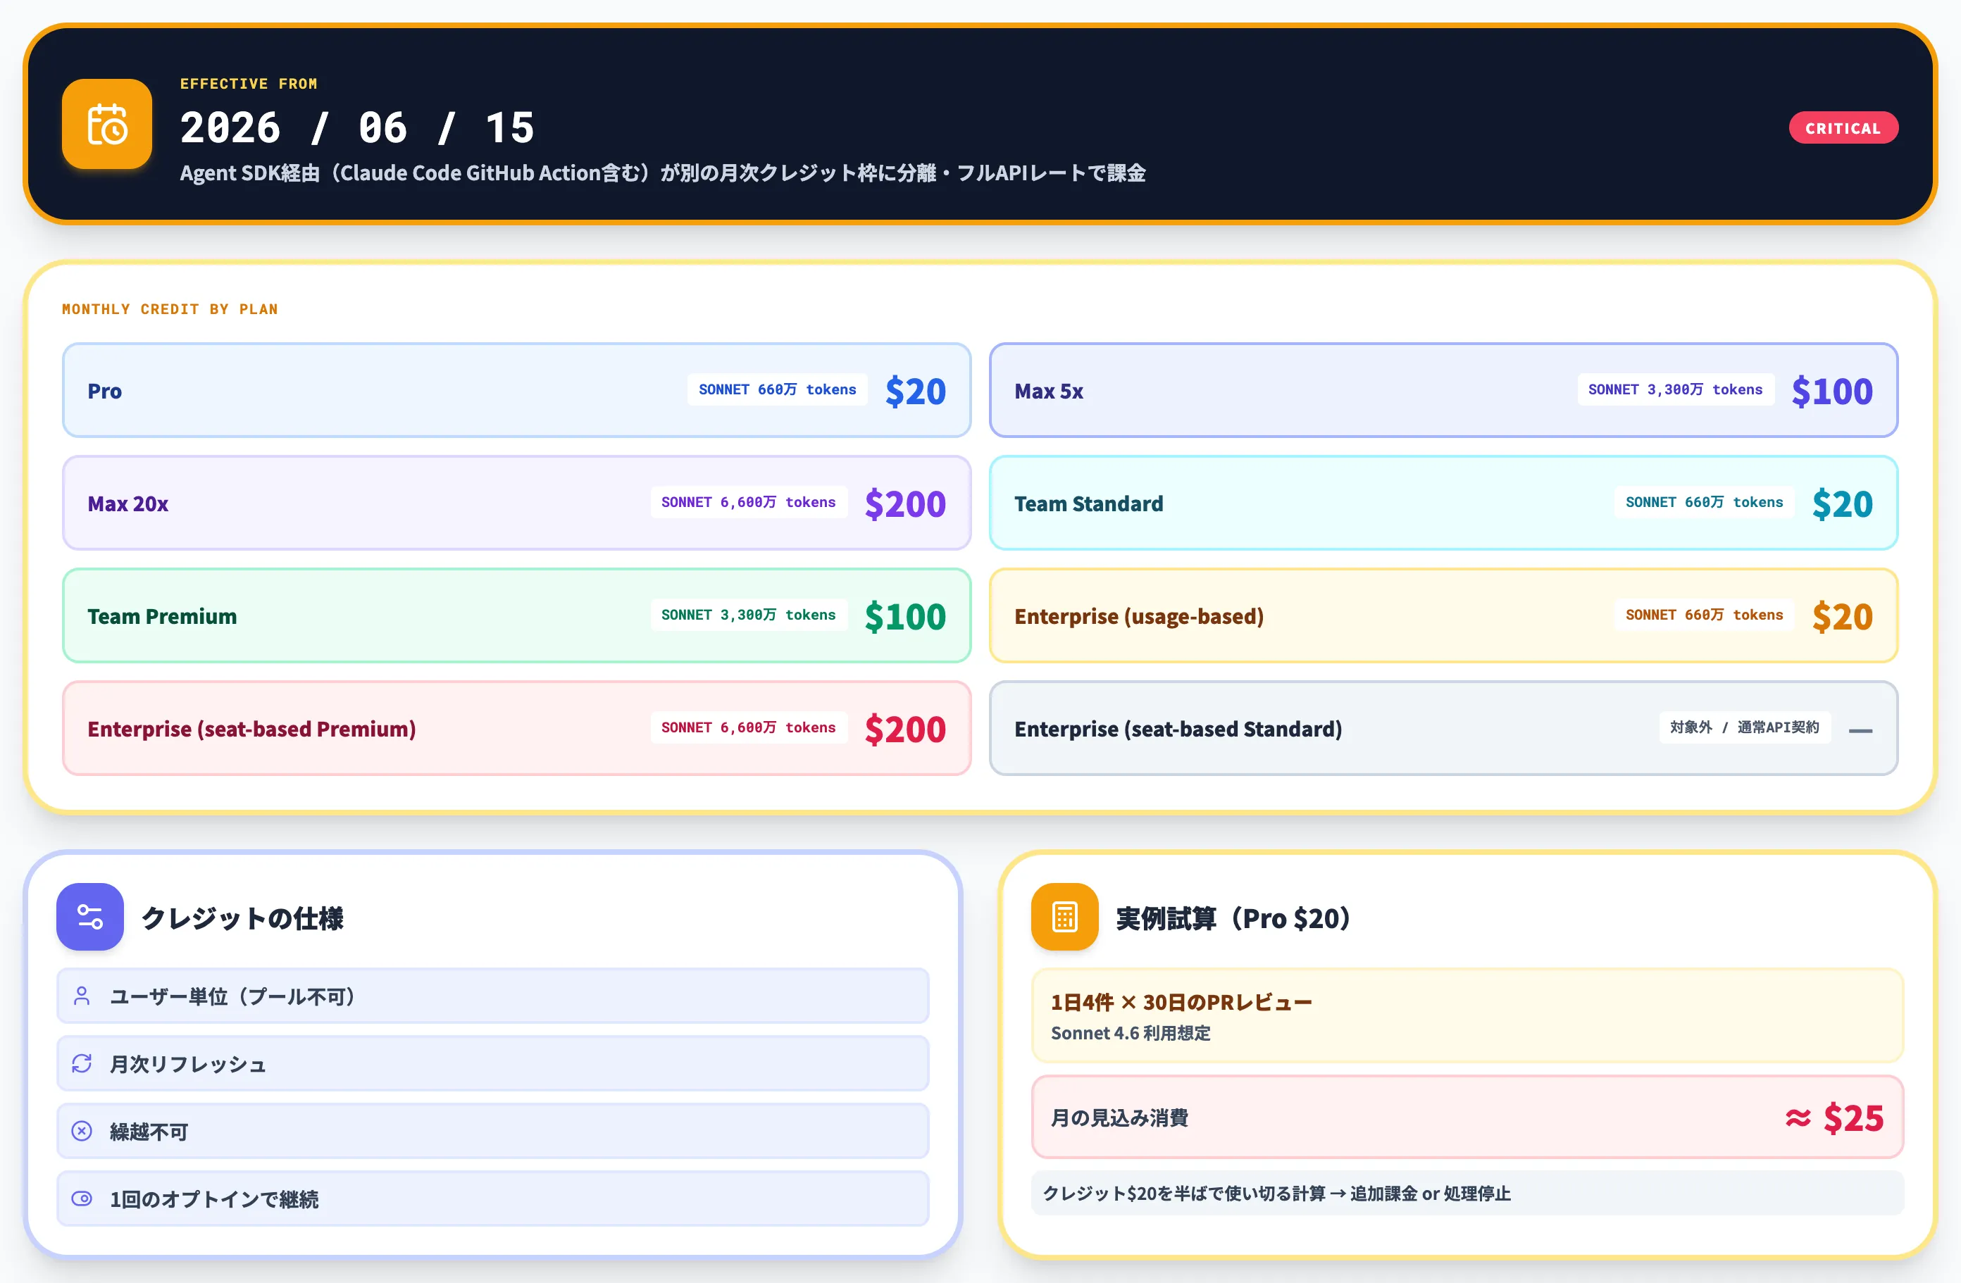
Task: Click the toggle icon beside 1回のオプトインで継続
Action: pyautogui.click(x=82, y=1198)
